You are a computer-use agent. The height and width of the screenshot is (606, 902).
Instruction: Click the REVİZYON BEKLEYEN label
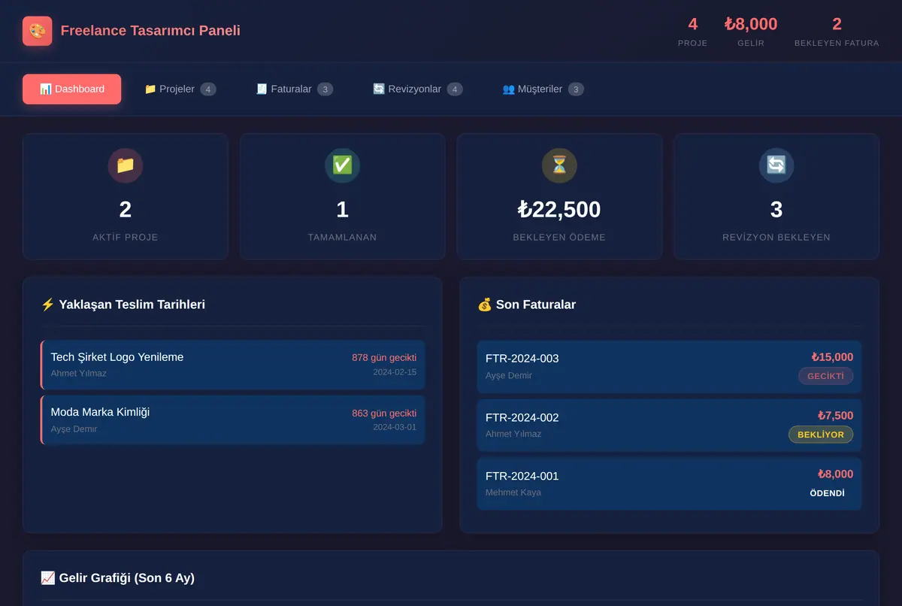(x=776, y=237)
